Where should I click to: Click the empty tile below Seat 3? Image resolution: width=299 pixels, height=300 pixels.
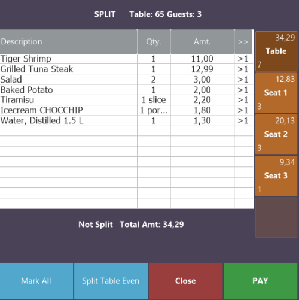coord(276,217)
